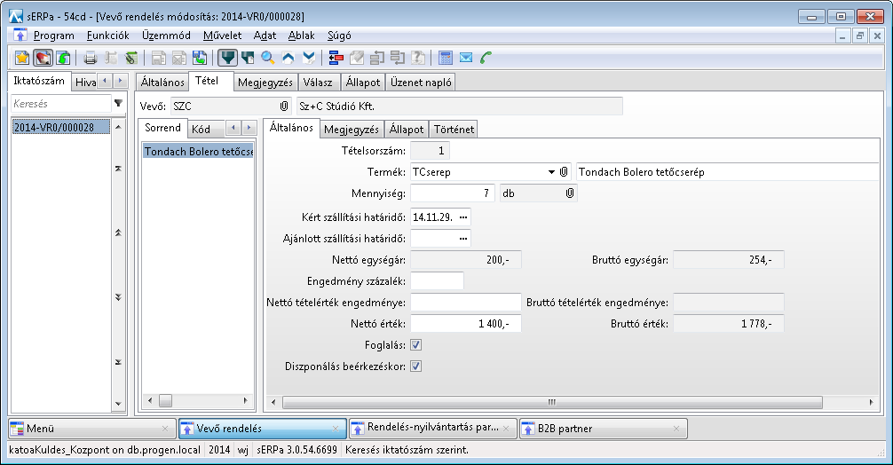893x465 pixels.
Task: Click paperclip icon beside Vevő SZC field
Action: pos(284,106)
